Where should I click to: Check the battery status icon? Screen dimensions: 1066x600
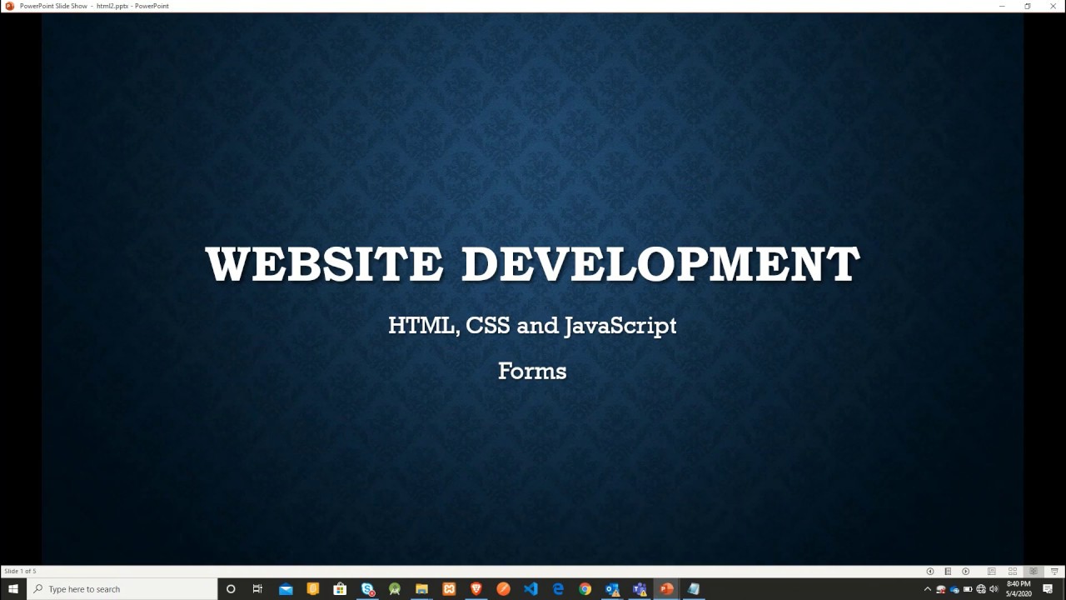tap(968, 589)
